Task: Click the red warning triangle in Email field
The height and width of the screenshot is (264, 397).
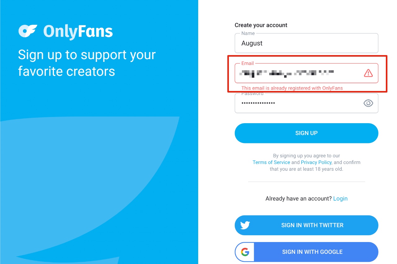Action: pos(368,73)
